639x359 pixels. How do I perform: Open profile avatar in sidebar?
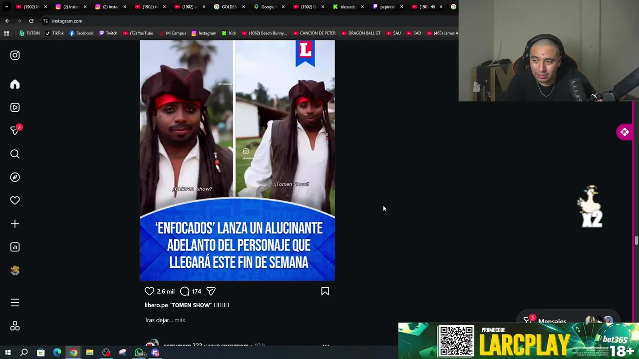[15, 270]
